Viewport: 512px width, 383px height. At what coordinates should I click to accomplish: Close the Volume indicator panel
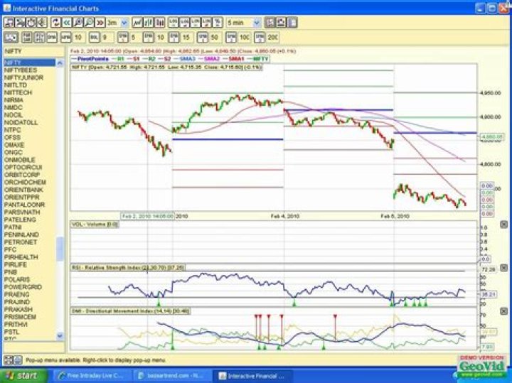pyautogui.click(x=504, y=225)
